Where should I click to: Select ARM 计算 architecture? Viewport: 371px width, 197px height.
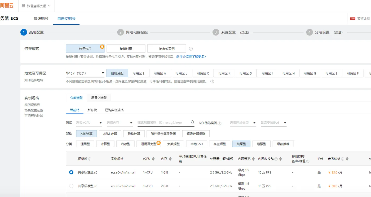click(x=110, y=134)
